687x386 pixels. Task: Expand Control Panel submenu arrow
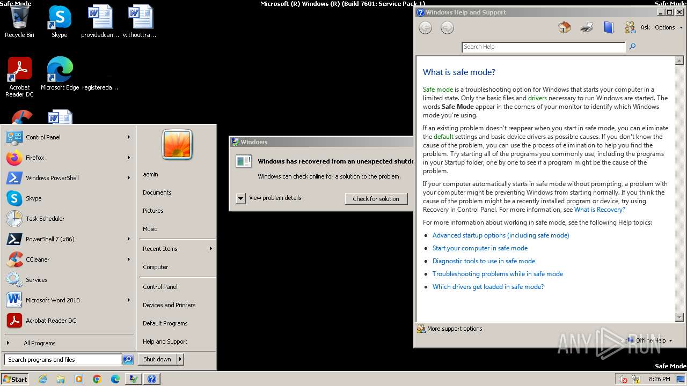pyautogui.click(x=128, y=137)
